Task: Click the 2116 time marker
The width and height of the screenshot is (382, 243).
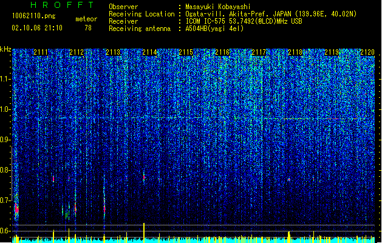Action: pos(222,52)
